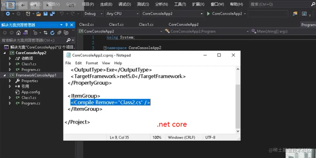Viewport: 316px width, 158px height.
Task: Open the CoreConsoleApp2 startup project dropdown
Action: point(173,14)
